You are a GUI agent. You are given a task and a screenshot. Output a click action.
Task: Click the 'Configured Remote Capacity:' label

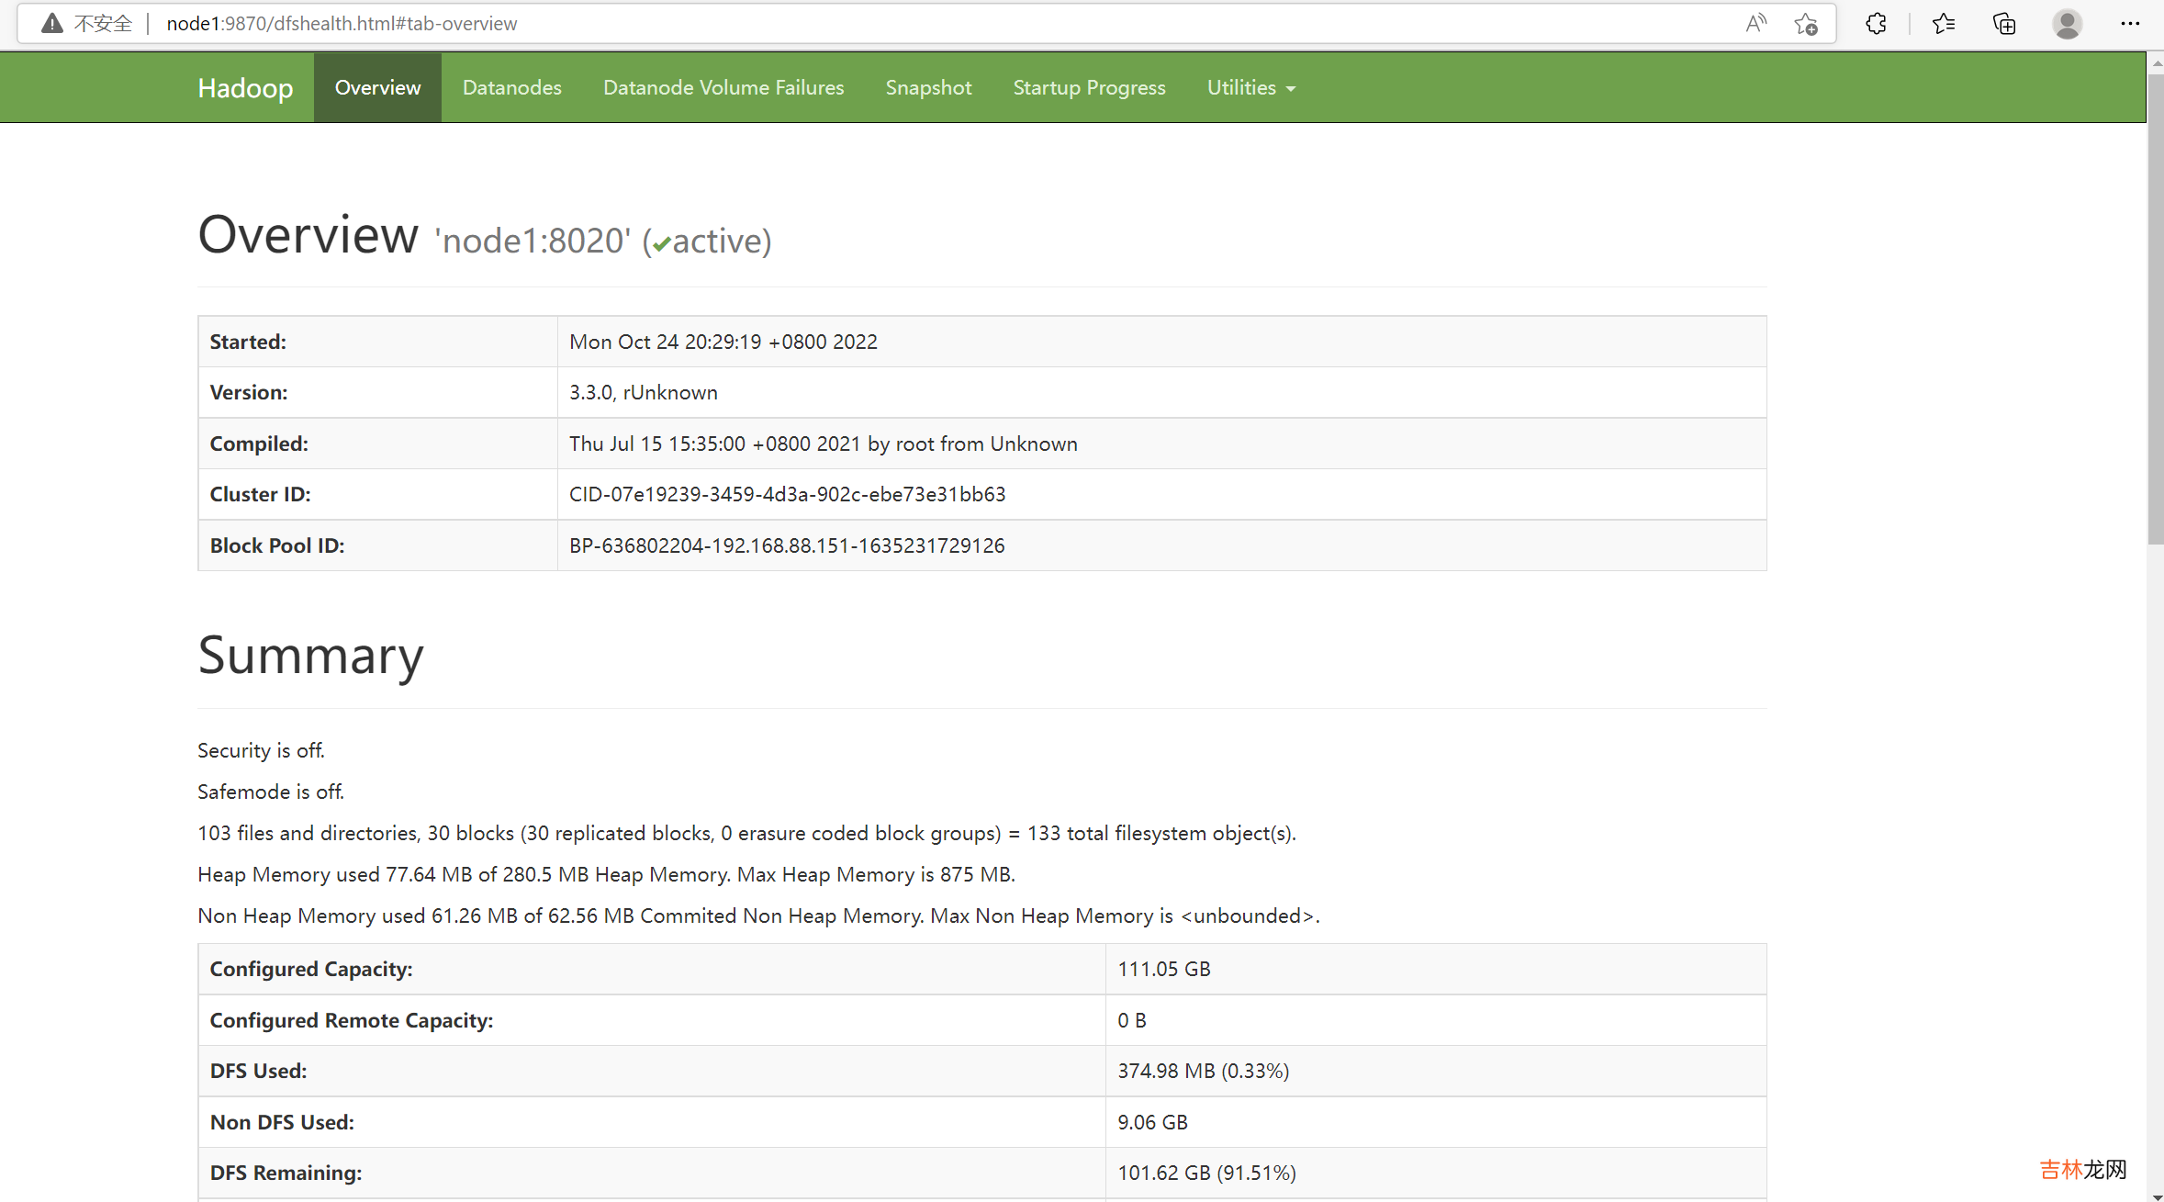pyautogui.click(x=352, y=1020)
